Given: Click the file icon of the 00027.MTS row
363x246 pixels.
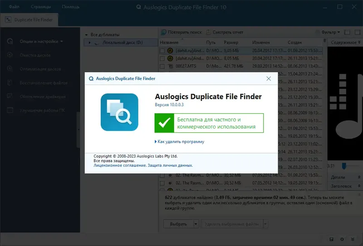Looking at the screenshot, I should tap(170, 66).
